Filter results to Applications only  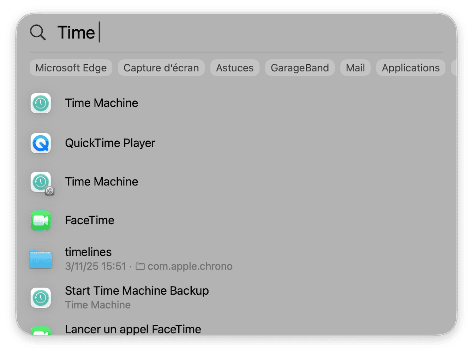[x=410, y=67]
